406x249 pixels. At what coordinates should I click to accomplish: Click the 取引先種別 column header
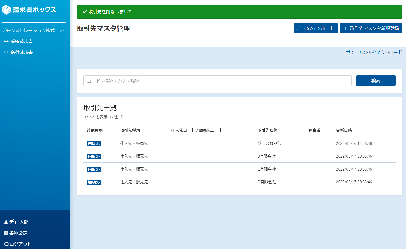130,130
